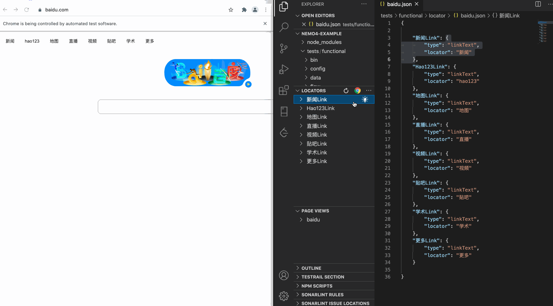The height and width of the screenshot is (306, 553).
Task: Open Chrome profile avatar
Action: (x=255, y=10)
